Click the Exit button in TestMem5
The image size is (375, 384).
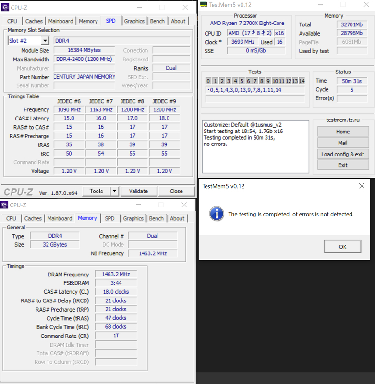[343, 165]
